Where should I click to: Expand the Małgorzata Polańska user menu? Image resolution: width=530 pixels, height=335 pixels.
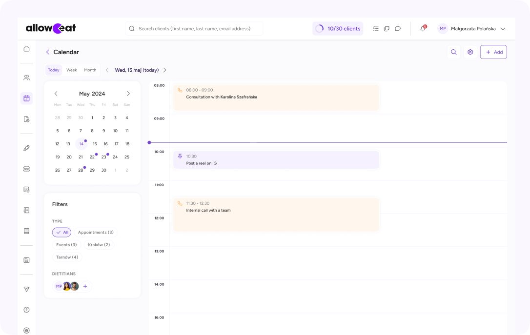503,29
